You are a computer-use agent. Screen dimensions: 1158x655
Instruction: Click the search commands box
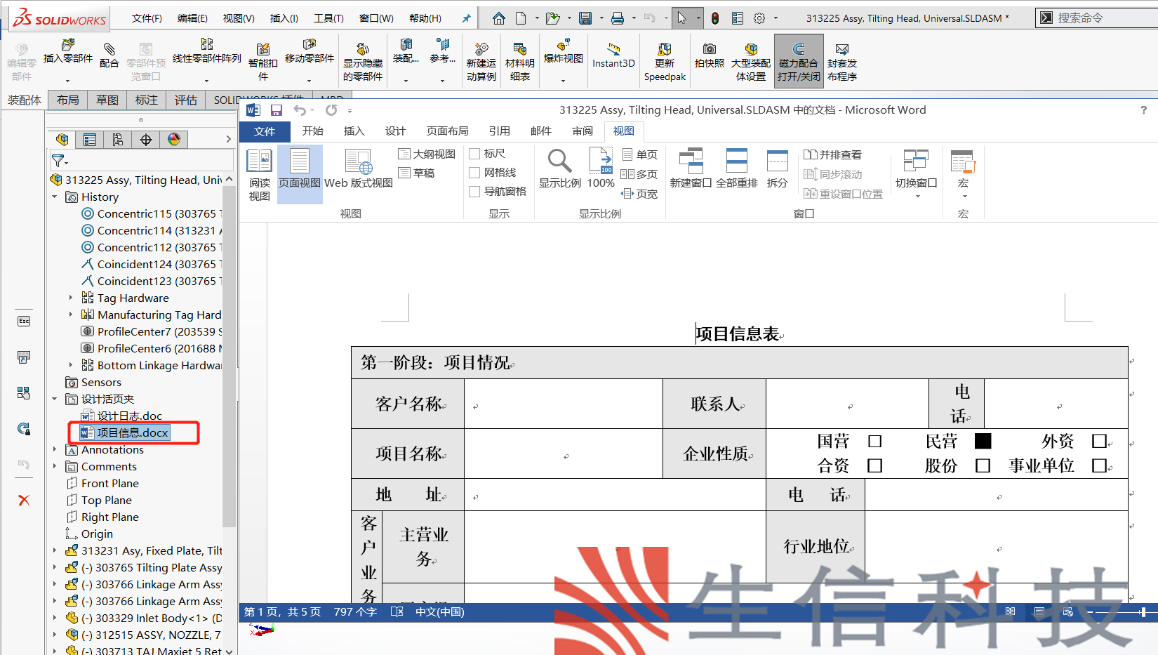coord(1098,18)
